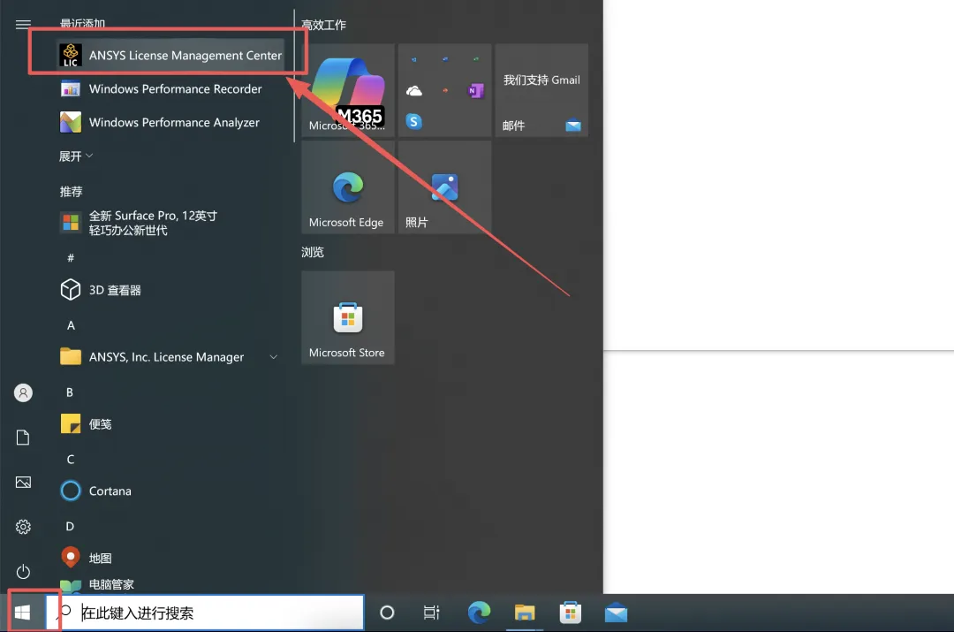Open the Microsoft 365 tile
The width and height of the screenshot is (954, 632).
(347, 90)
